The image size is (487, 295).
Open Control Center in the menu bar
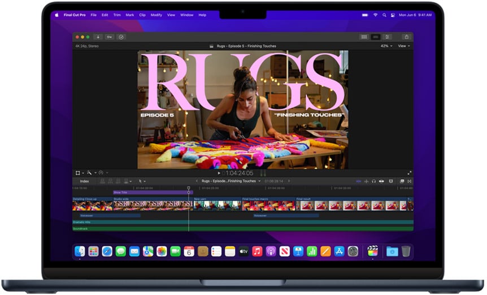[x=393, y=15]
